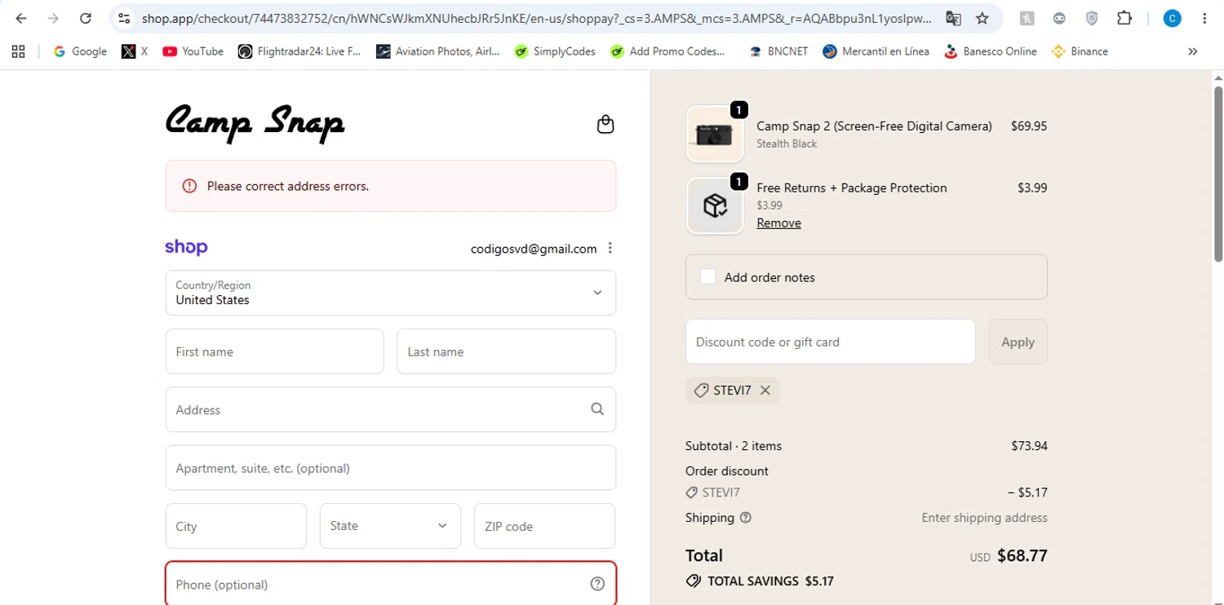Remove Free Returns + Package Protection

[778, 223]
